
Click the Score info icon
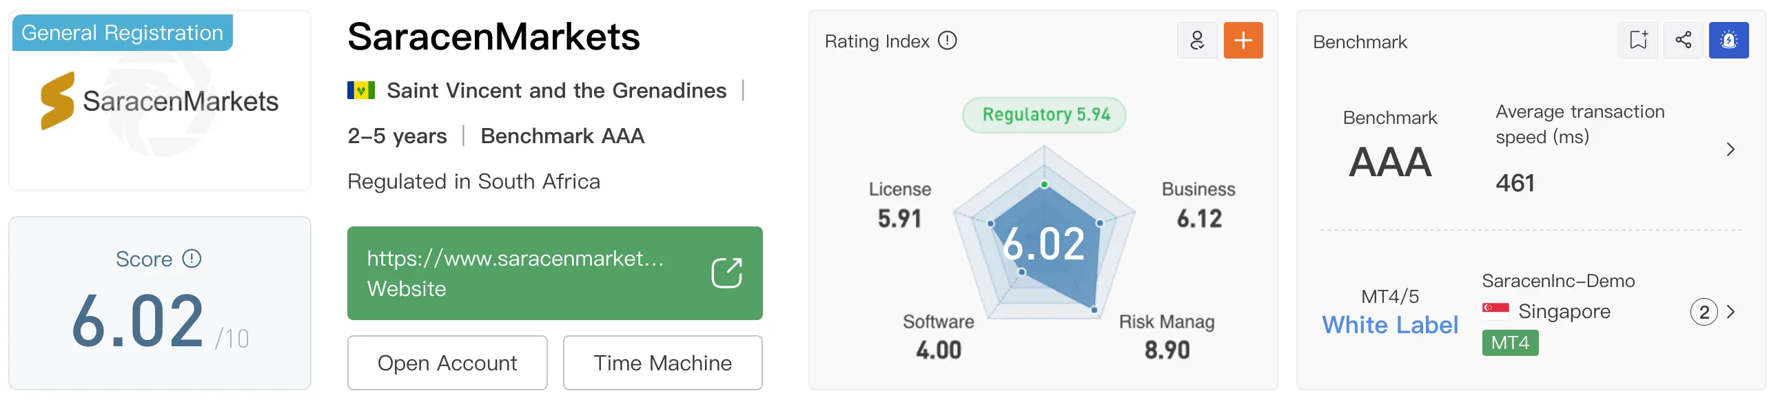click(x=191, y=259)
